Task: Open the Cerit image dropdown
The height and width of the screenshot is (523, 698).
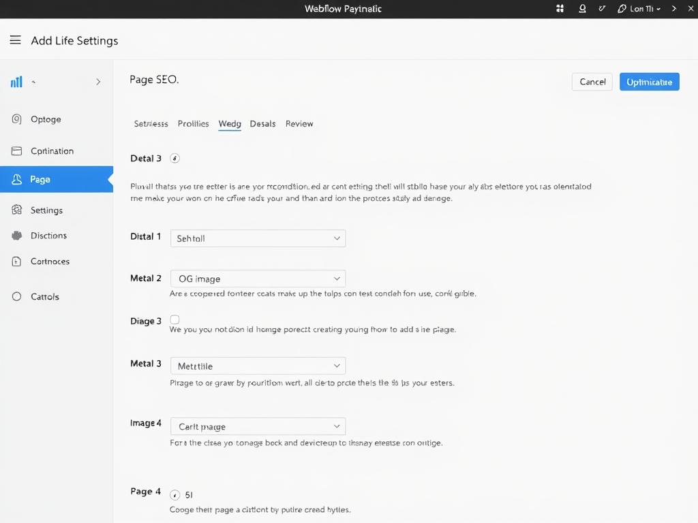Action: pyautogui.click(x=258, y=426)
